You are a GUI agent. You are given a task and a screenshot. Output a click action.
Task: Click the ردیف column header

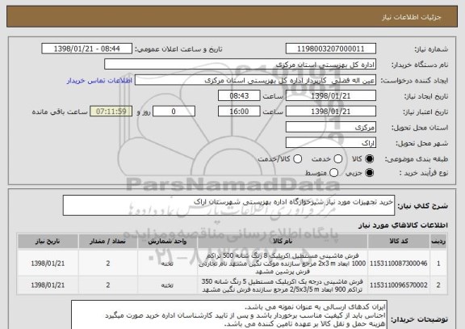(438, 241)
